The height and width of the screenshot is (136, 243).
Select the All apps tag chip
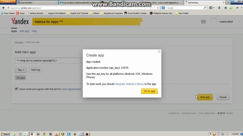(21, 78)
